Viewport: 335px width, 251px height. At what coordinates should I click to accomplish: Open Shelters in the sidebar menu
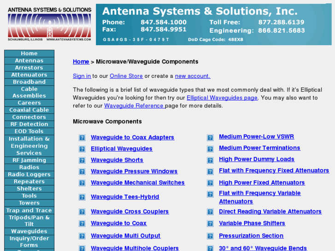coord(29,189)
